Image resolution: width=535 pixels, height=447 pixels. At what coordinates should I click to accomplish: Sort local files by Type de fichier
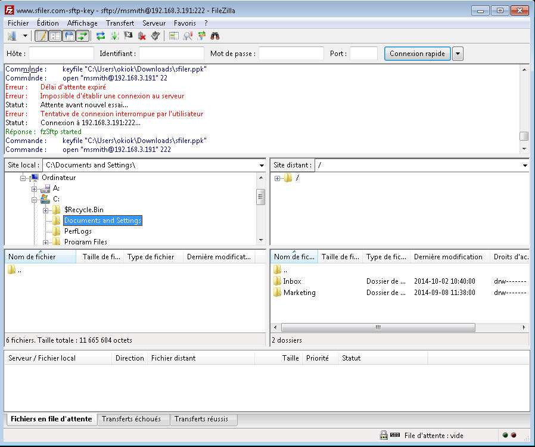(x=154, y=257)
